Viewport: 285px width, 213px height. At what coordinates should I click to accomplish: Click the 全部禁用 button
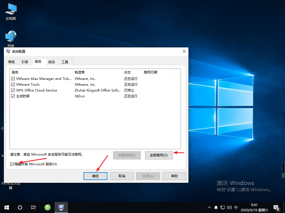[x=159, y=155]
